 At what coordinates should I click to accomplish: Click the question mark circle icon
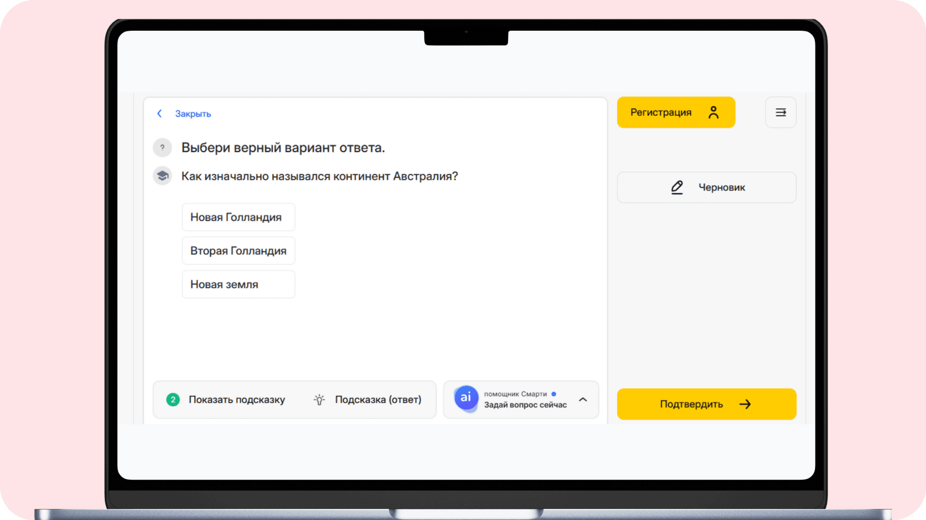pyautogui.click(x=163, y=148)
